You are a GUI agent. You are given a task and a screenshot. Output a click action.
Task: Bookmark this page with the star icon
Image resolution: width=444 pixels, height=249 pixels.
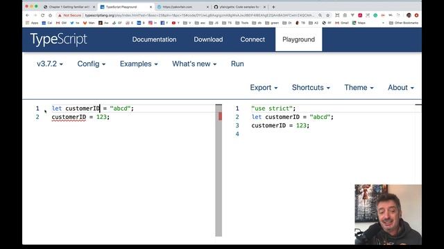pyautogui.click(x=328, y=15)
